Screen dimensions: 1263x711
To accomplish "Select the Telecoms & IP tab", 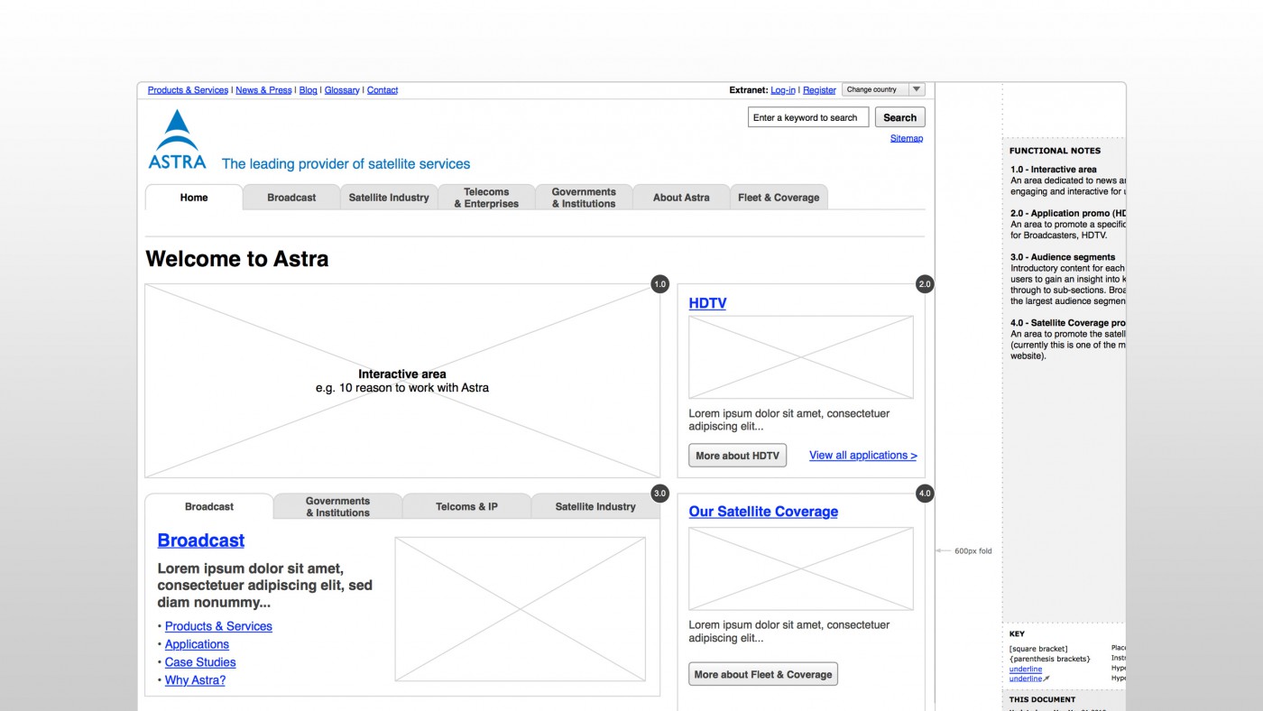I will (x=466, y=506).
